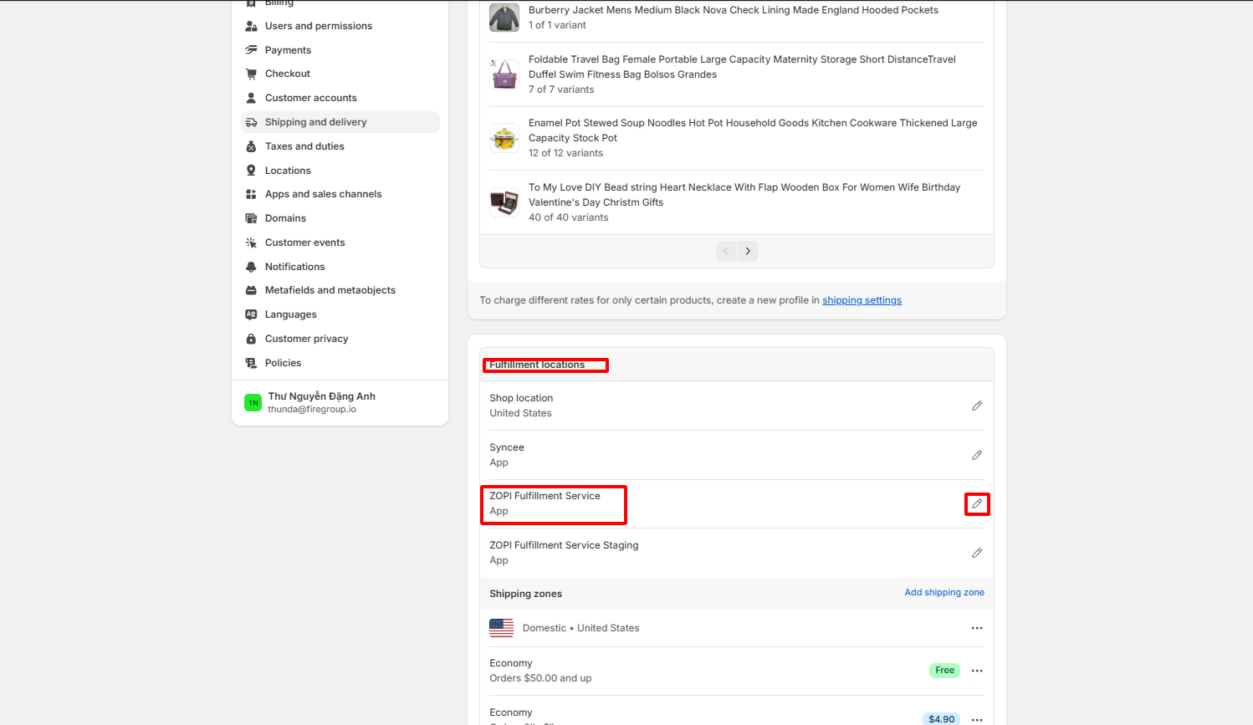This screenshot has height=725, width=1253.
Task: Open the Thư Nguyễn Đặng Anh account profile
Action: click(x=321, y=402)
